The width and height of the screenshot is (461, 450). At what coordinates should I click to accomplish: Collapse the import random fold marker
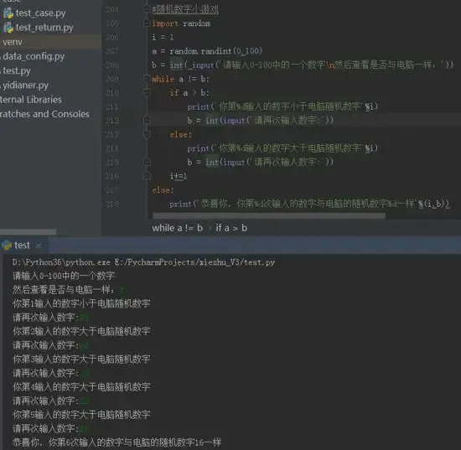(147, 23)
